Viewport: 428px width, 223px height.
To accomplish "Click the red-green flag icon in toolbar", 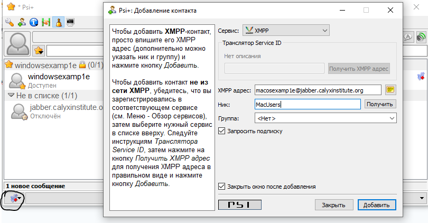I will click(x=46, y=22).
